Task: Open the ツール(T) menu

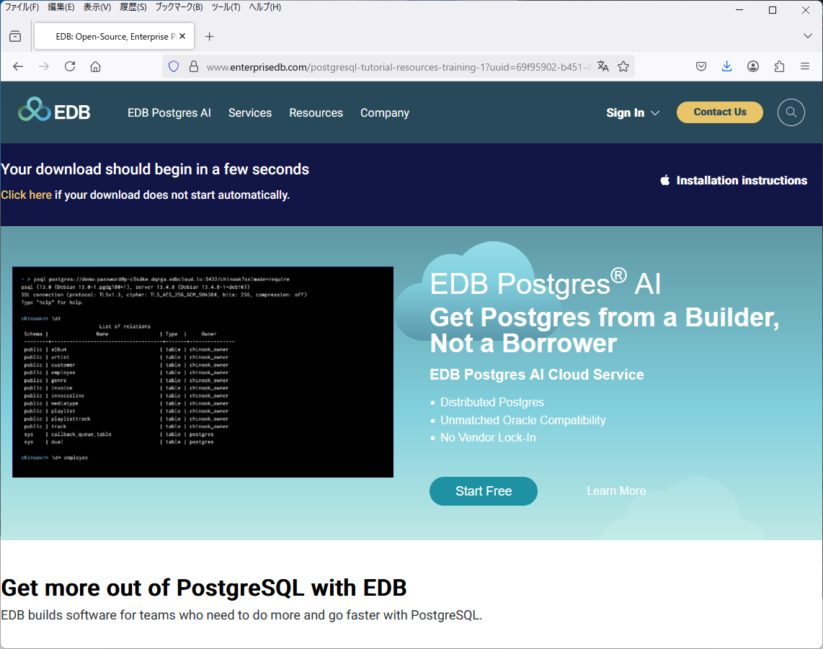Action: (226, 7)
